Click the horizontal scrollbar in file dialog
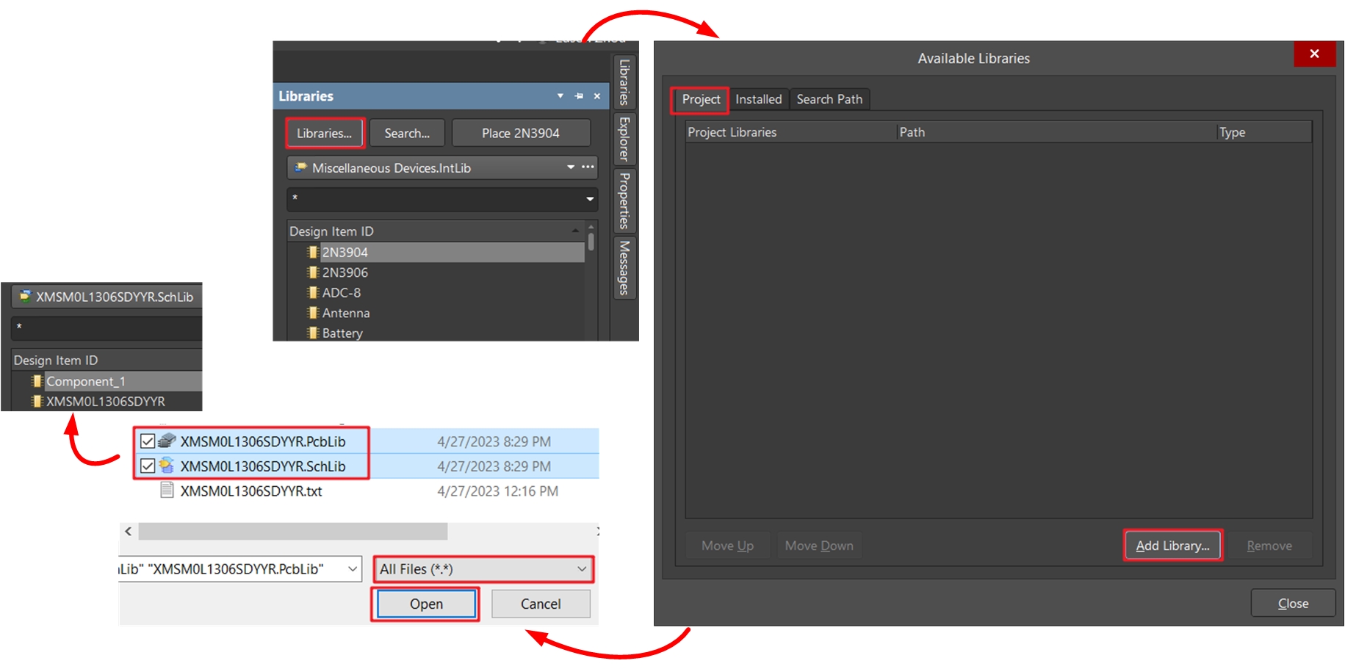 292,531
